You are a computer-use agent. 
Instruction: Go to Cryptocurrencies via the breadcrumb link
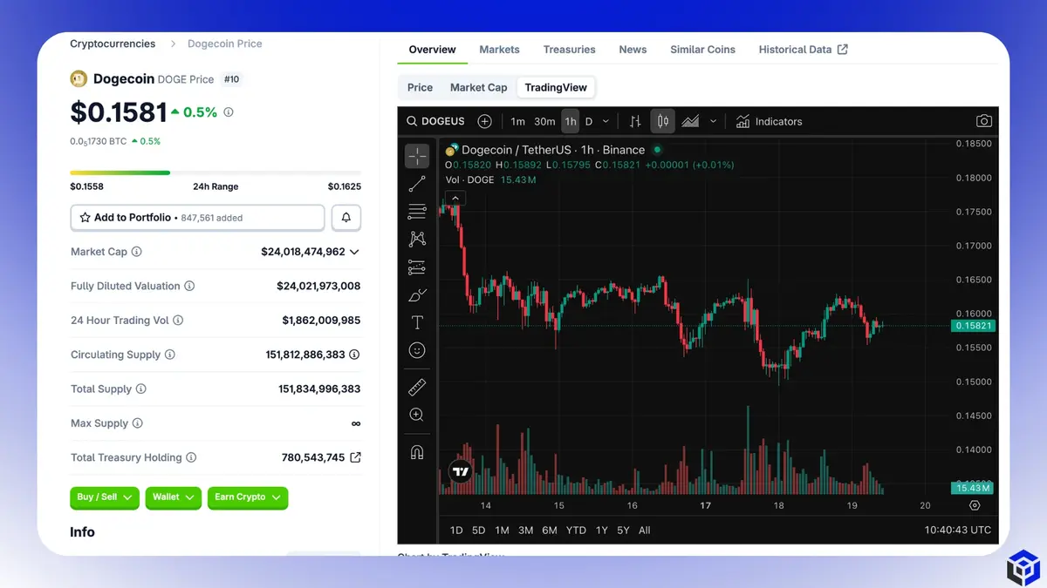click(113, 44)
